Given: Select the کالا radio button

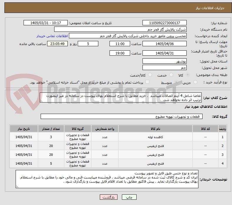Looking at the screenshot, I should coord(188,75).
